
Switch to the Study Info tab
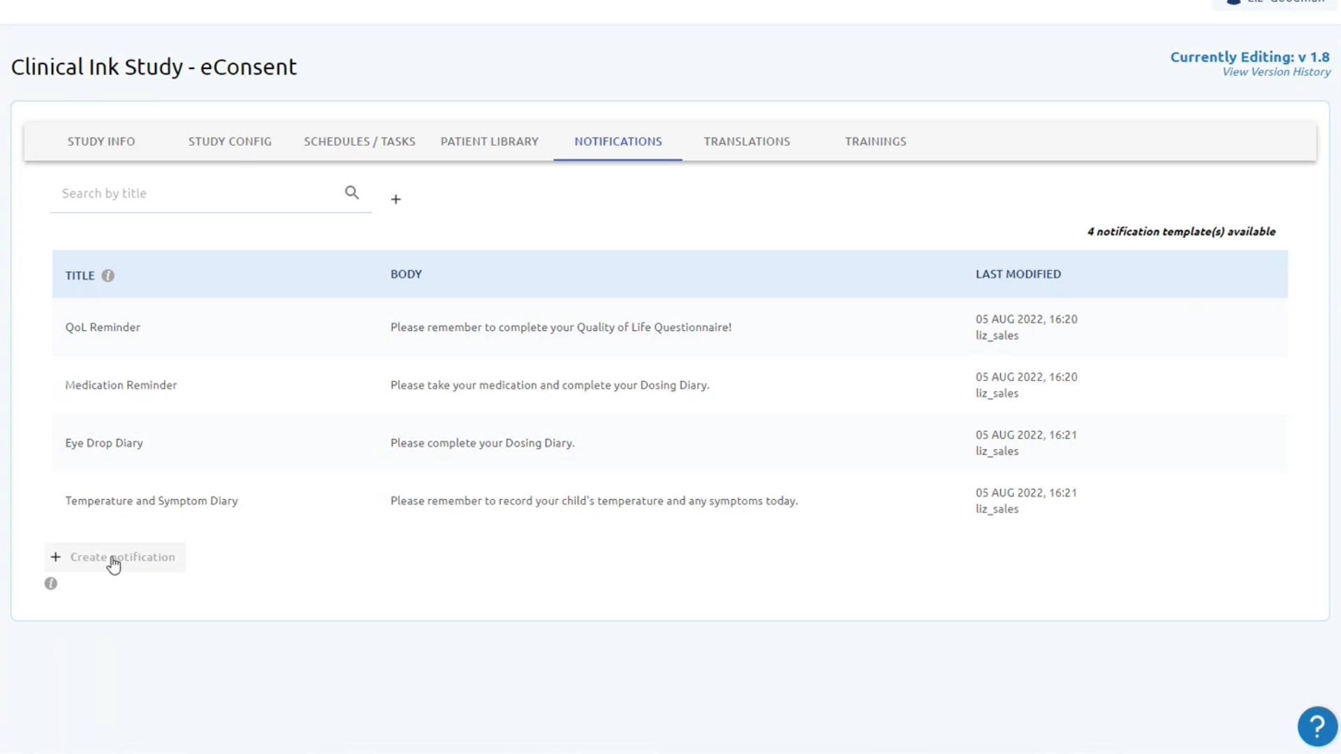tap(101, 142)
